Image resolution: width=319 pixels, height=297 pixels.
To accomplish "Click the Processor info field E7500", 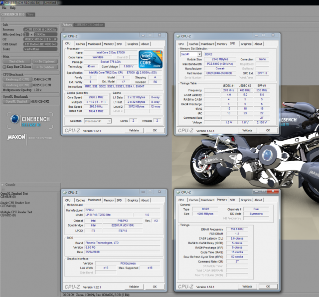I will [40, 29].
